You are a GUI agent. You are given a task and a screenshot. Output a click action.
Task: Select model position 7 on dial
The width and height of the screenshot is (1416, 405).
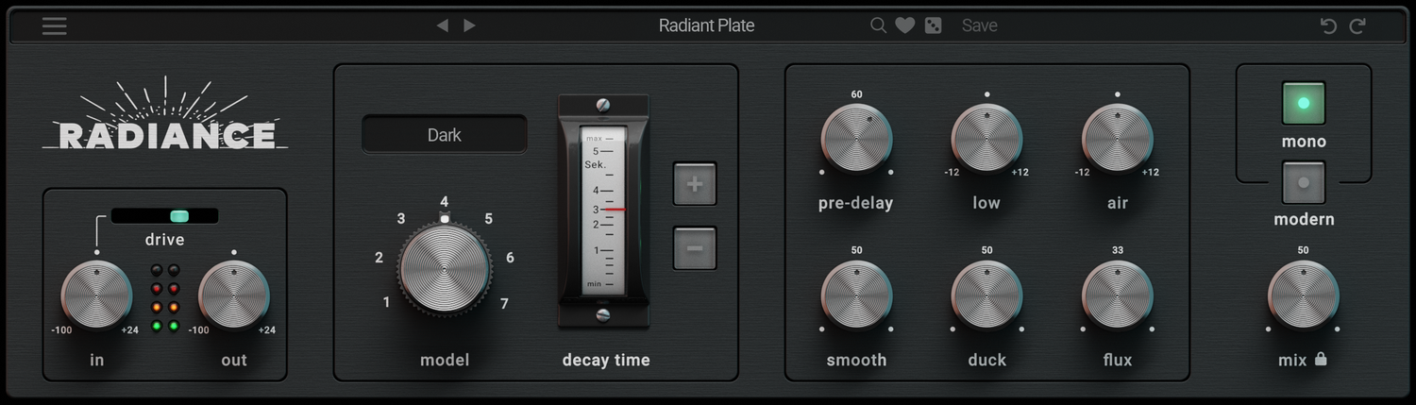coord(504,303)
